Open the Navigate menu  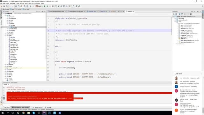(x=12, y=4)
